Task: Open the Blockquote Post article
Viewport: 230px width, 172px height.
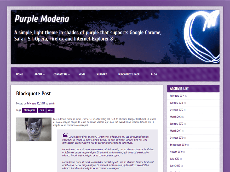Action: [x=33, y=94]
